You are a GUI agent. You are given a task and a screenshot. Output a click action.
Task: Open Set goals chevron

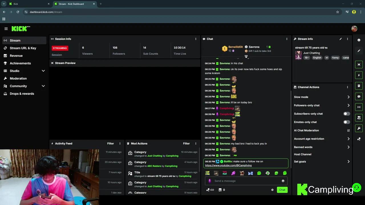[348, 162]
